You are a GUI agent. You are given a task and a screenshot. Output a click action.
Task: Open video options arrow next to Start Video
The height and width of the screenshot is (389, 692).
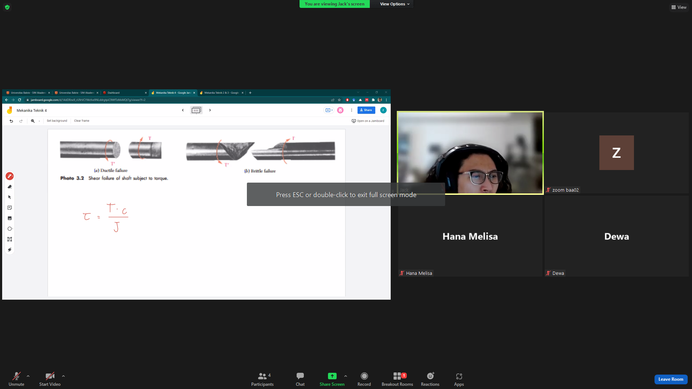(63, 376)
